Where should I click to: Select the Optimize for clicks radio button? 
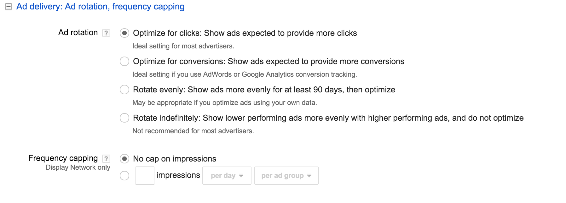(x=124, y=33)
